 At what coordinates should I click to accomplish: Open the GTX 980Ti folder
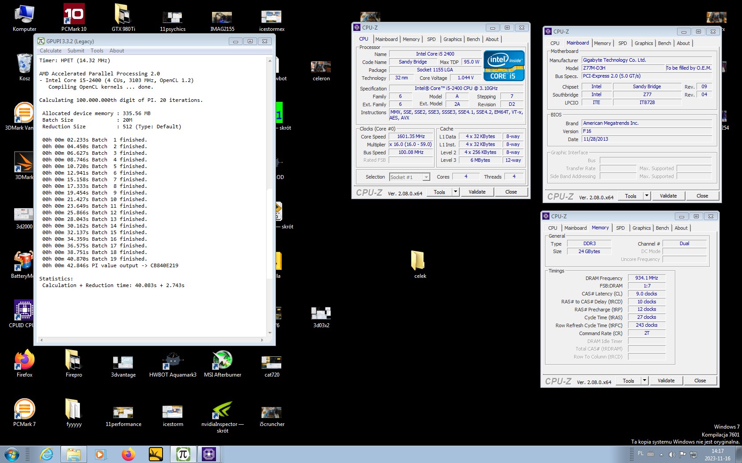pyautogui.click(x=123, y=18)
